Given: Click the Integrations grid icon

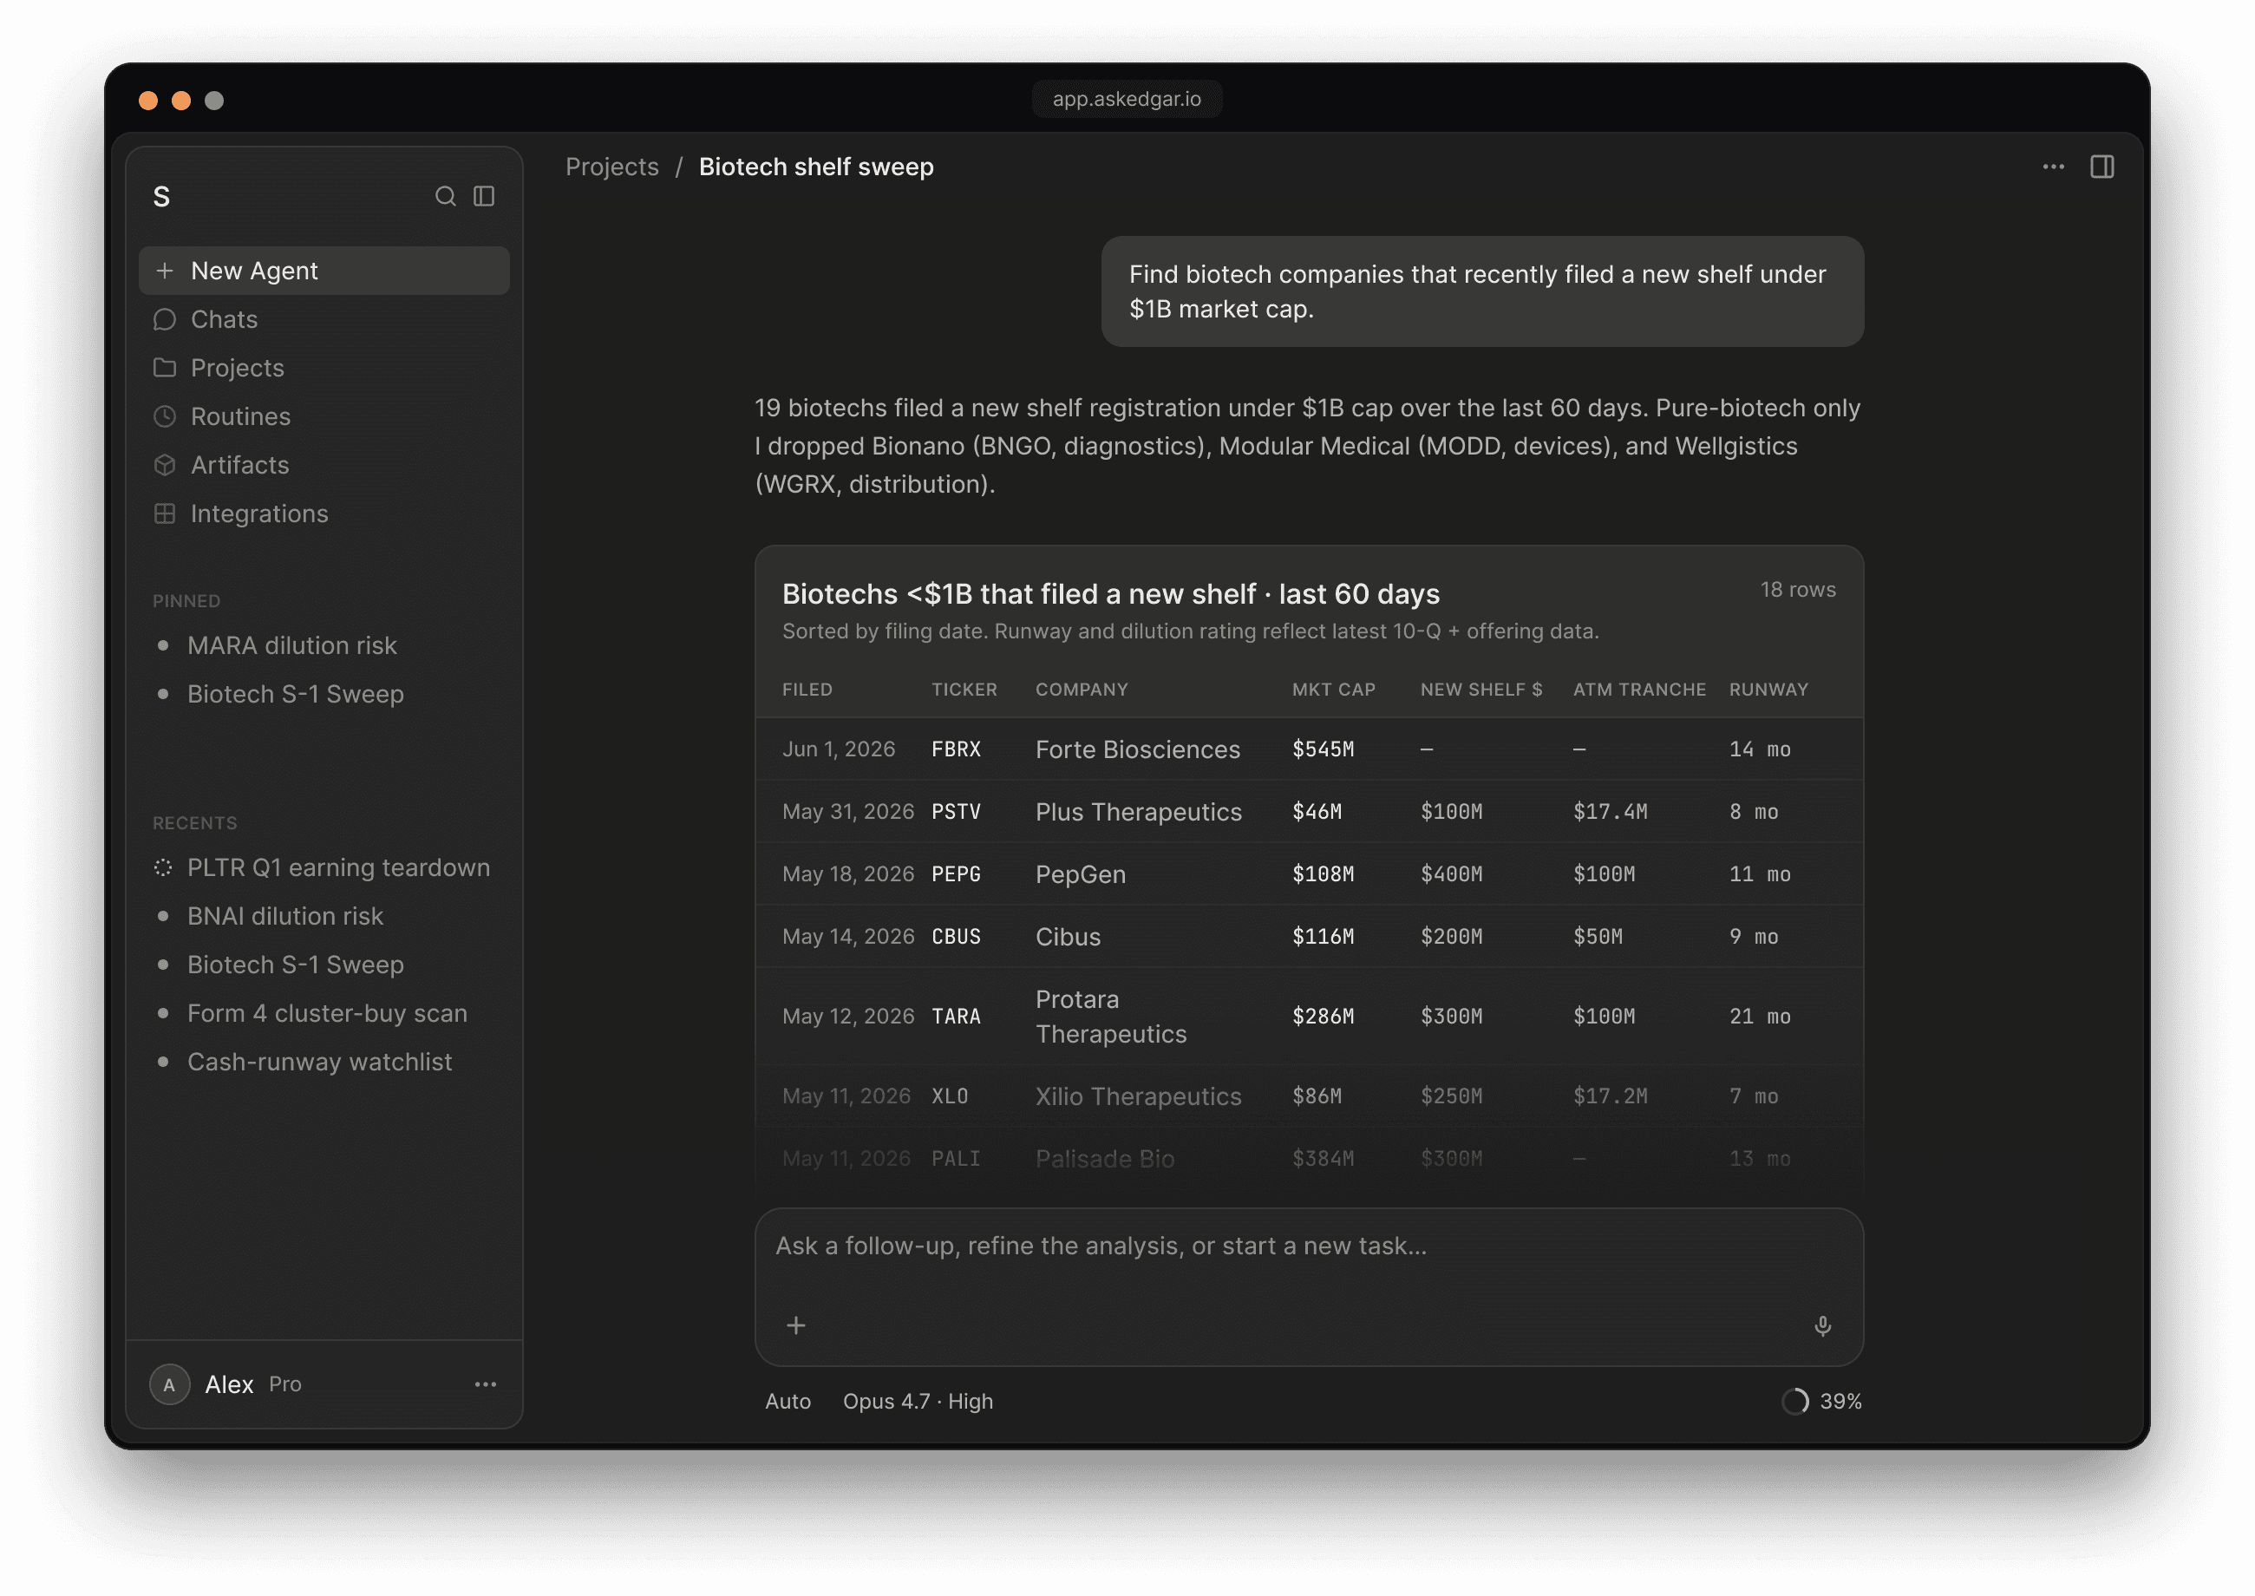Looking at the screenshot, I should point(165,514).
